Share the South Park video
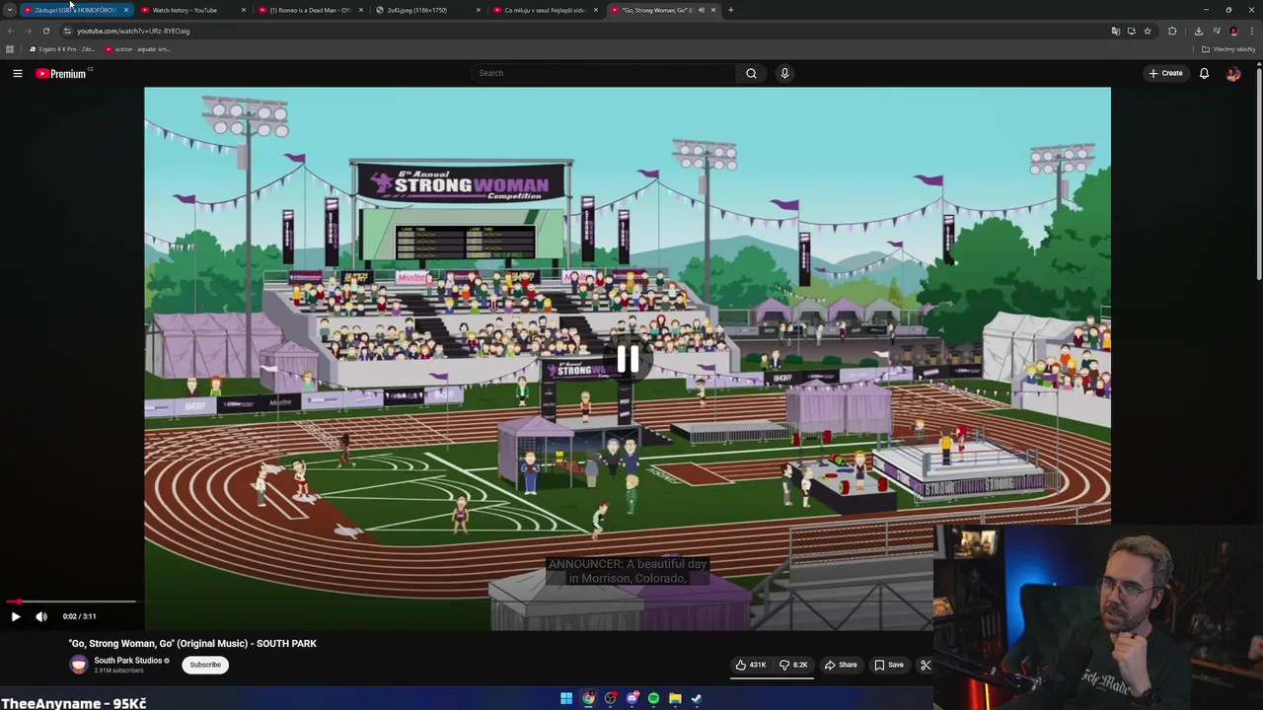The image size is (1263, 710). coord(841,665)
